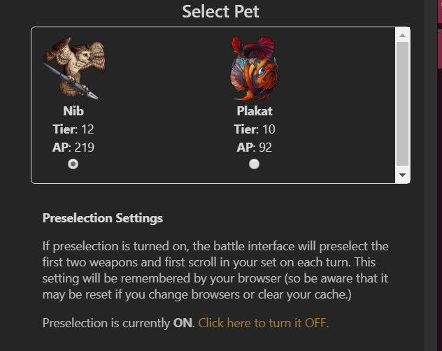
Task: Click the Nib owl pet image
Action: 73,68
